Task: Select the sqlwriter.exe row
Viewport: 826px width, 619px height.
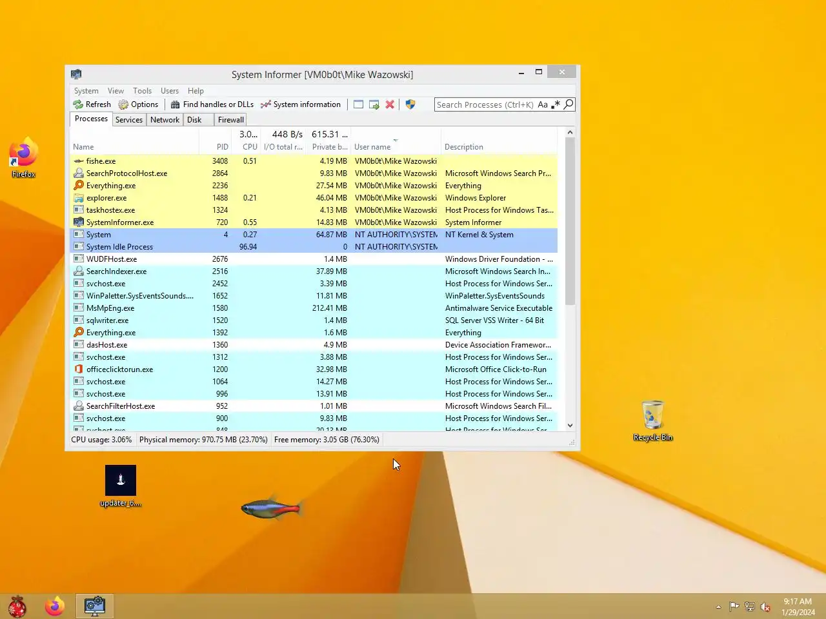Action: coord(314,320)
